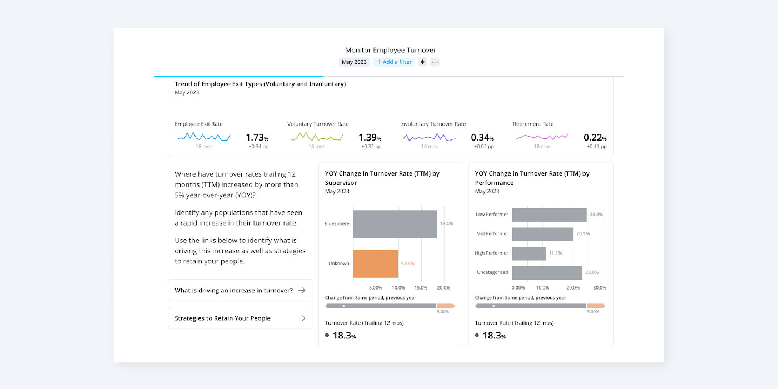
Task: Click the 18.3% turnover value under Performance chart
Action: (x=494, y=336)
